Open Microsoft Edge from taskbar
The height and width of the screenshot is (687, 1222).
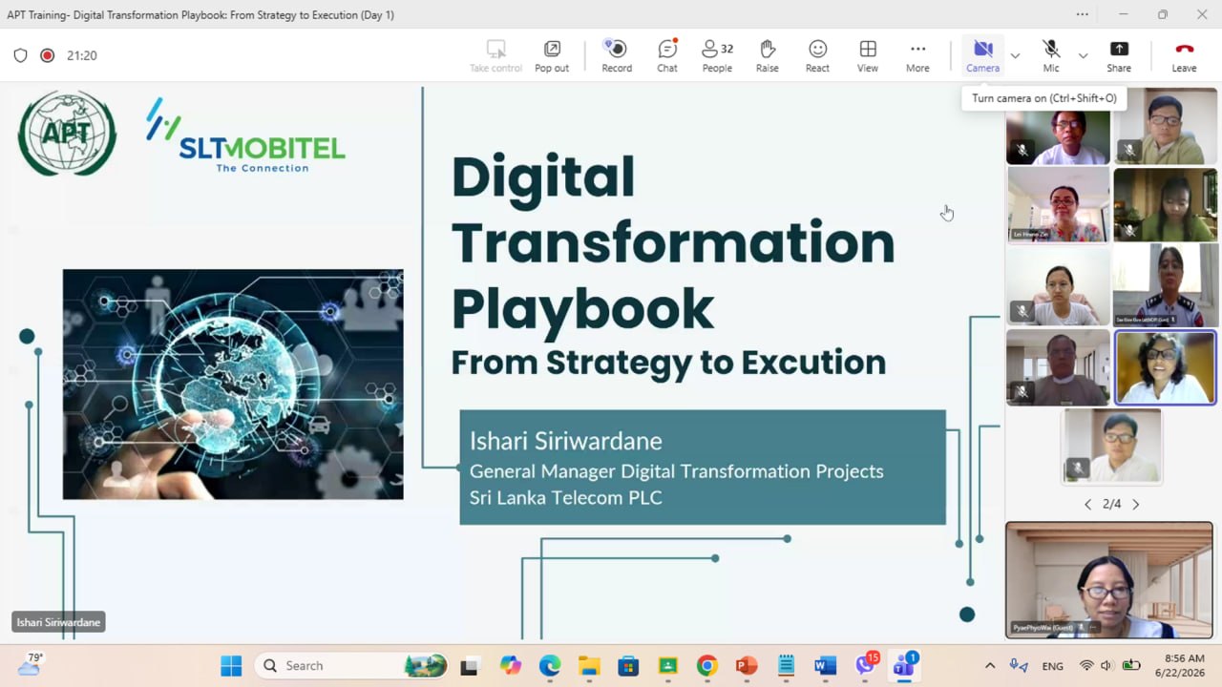pos(550,666)
